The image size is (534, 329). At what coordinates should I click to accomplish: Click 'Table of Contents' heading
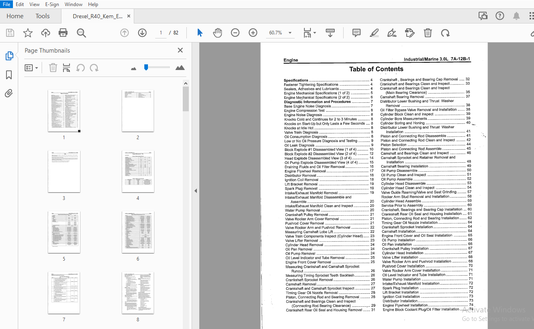[x=376, y=69]
